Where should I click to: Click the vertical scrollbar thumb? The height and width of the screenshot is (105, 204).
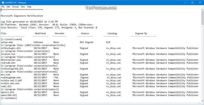[x=202, y=18]
